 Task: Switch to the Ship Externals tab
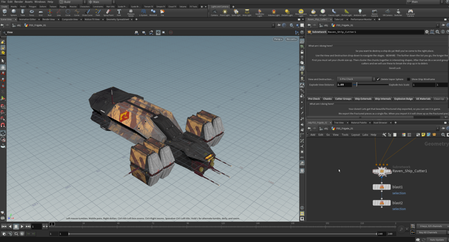363,99
